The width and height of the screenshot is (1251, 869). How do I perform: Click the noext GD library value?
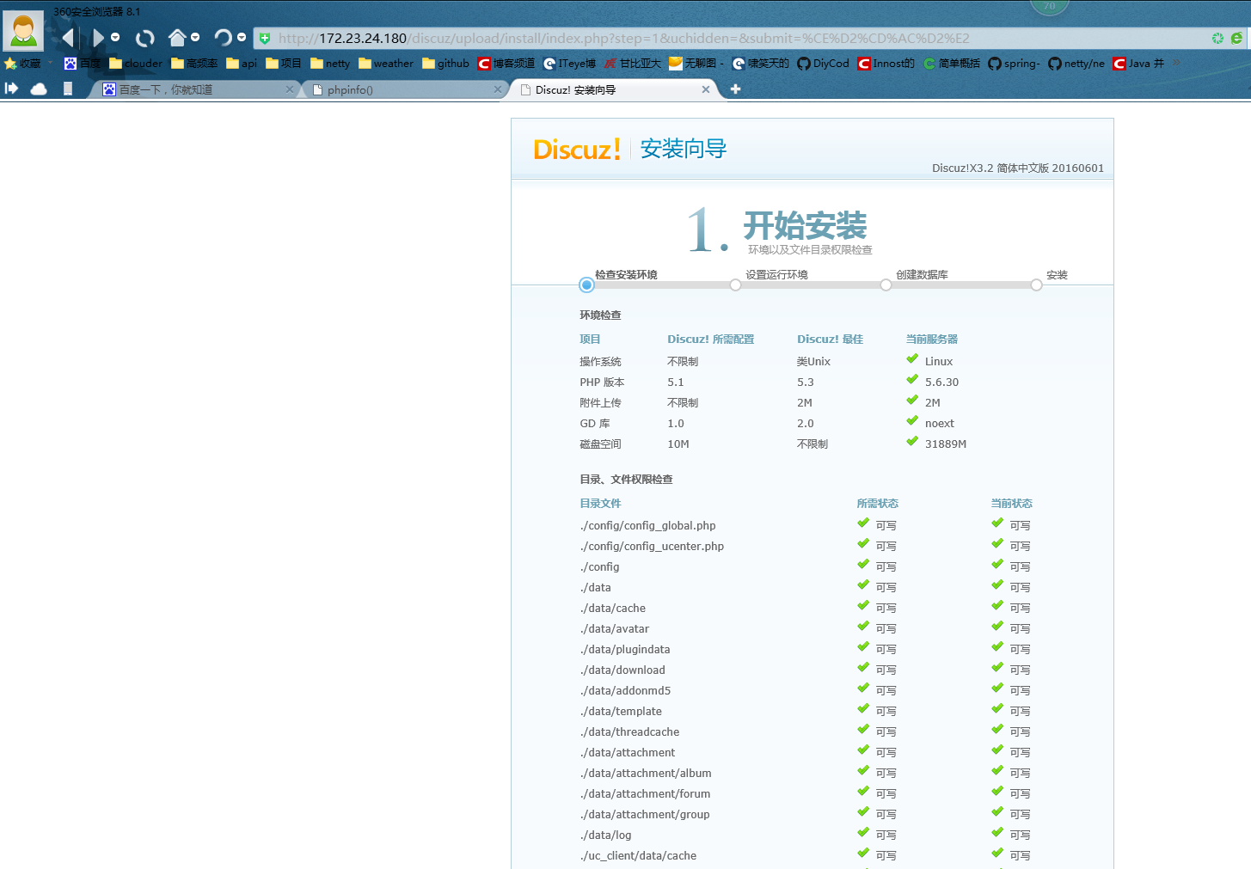click(x=940, y=423)
